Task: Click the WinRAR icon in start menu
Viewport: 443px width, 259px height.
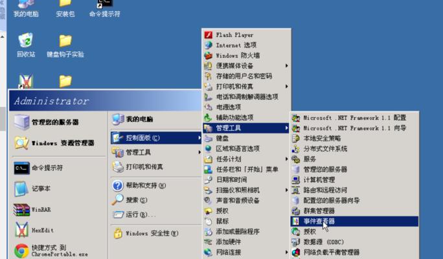Action: pos(21,210)
